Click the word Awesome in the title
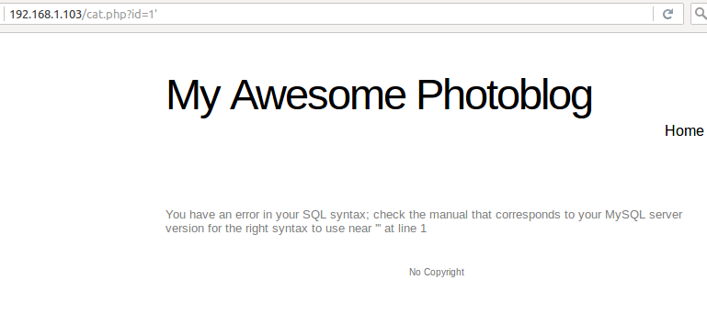 click(318, 95)
